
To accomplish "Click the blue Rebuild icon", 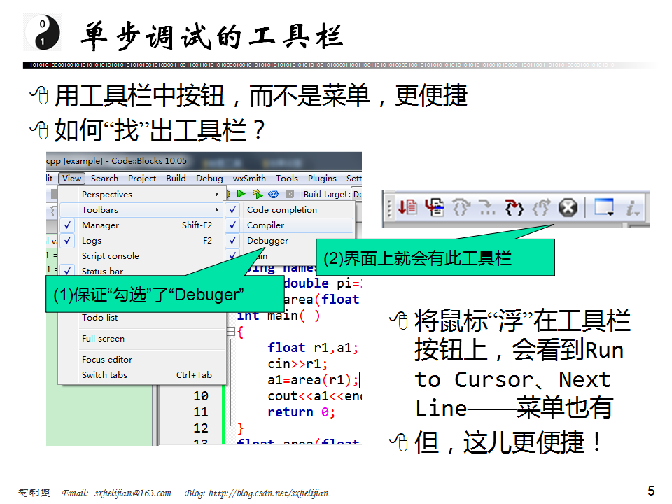I will pos(274,194).
